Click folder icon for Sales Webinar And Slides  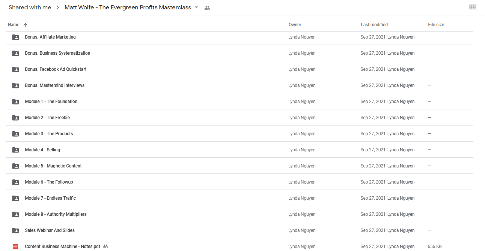15,230
